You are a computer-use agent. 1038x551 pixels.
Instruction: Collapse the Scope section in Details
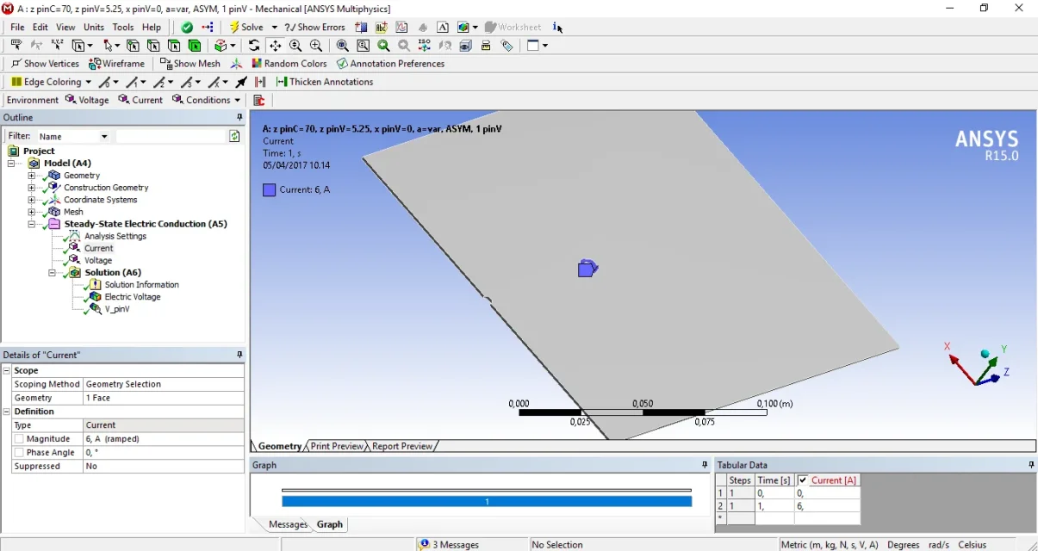point(7,370)
